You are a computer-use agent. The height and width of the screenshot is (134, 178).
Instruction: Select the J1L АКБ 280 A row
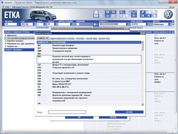pyautogui.click(x=89, y=87)
